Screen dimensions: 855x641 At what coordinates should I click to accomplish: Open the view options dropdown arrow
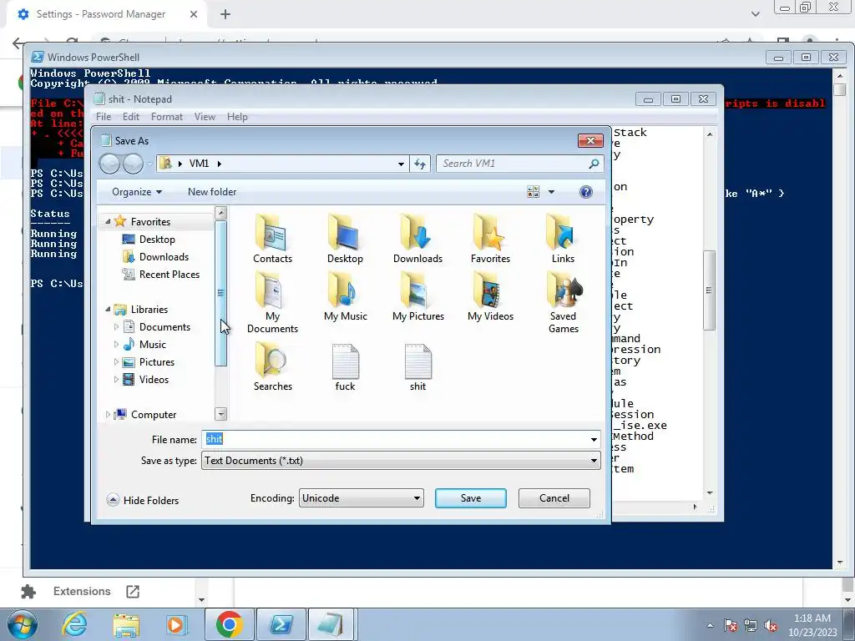coord(551,192)
